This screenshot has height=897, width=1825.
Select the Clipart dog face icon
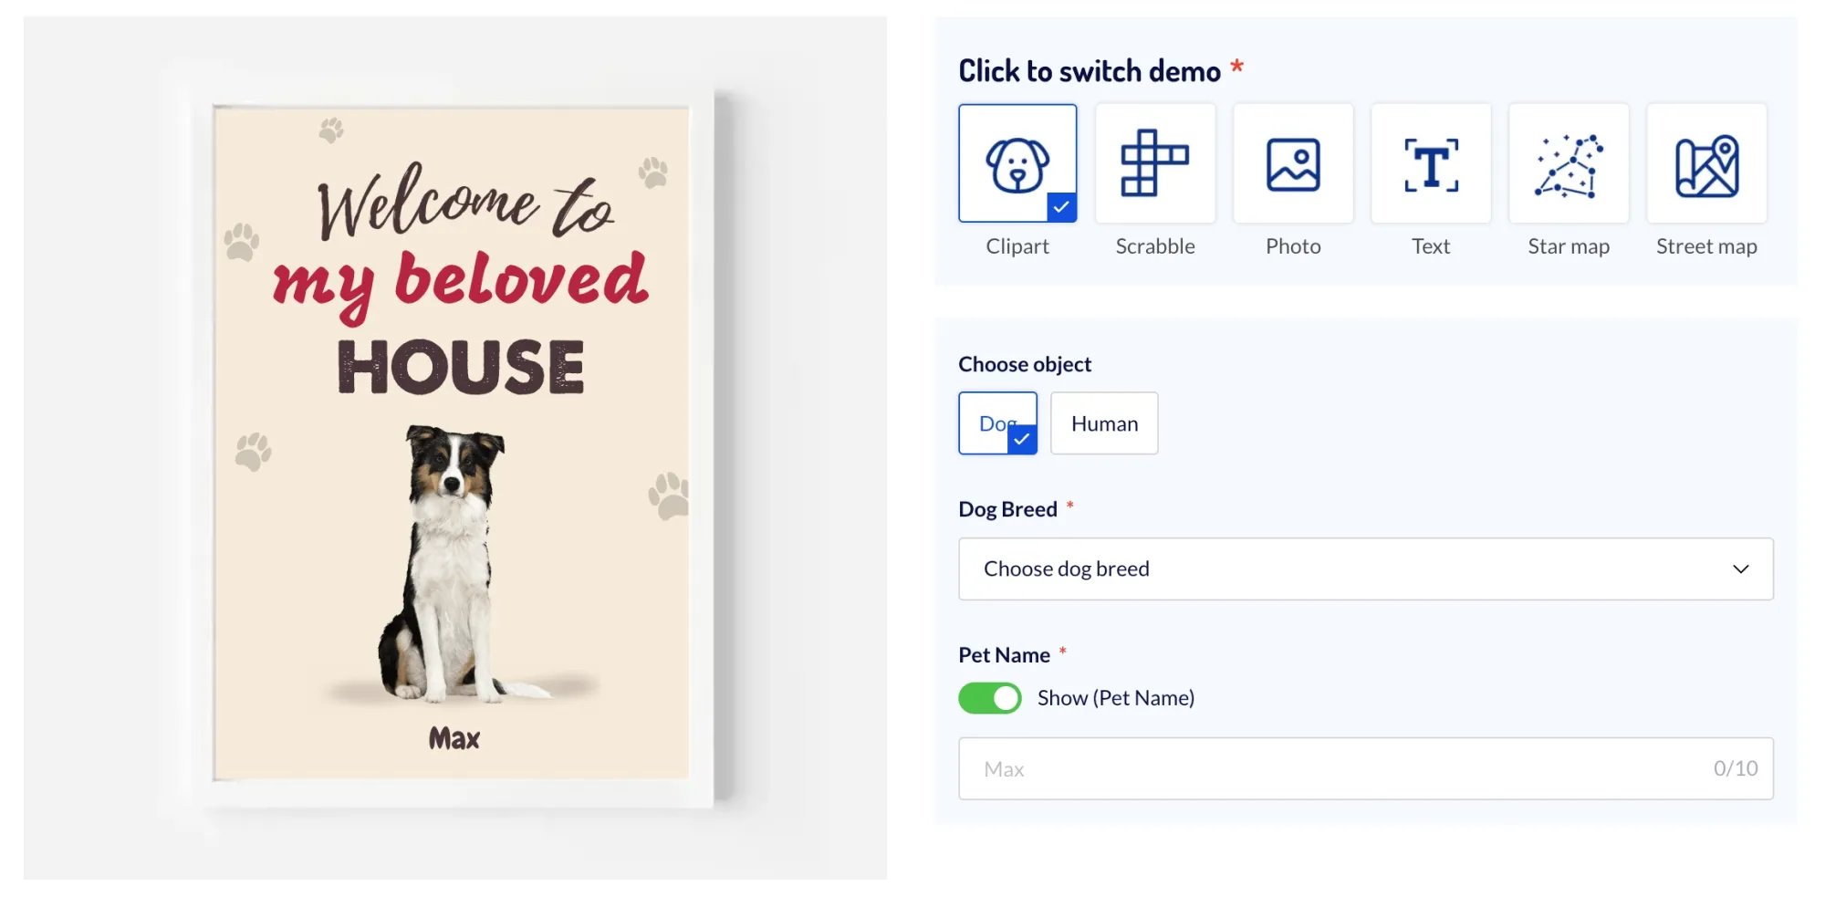point(1017,164)
